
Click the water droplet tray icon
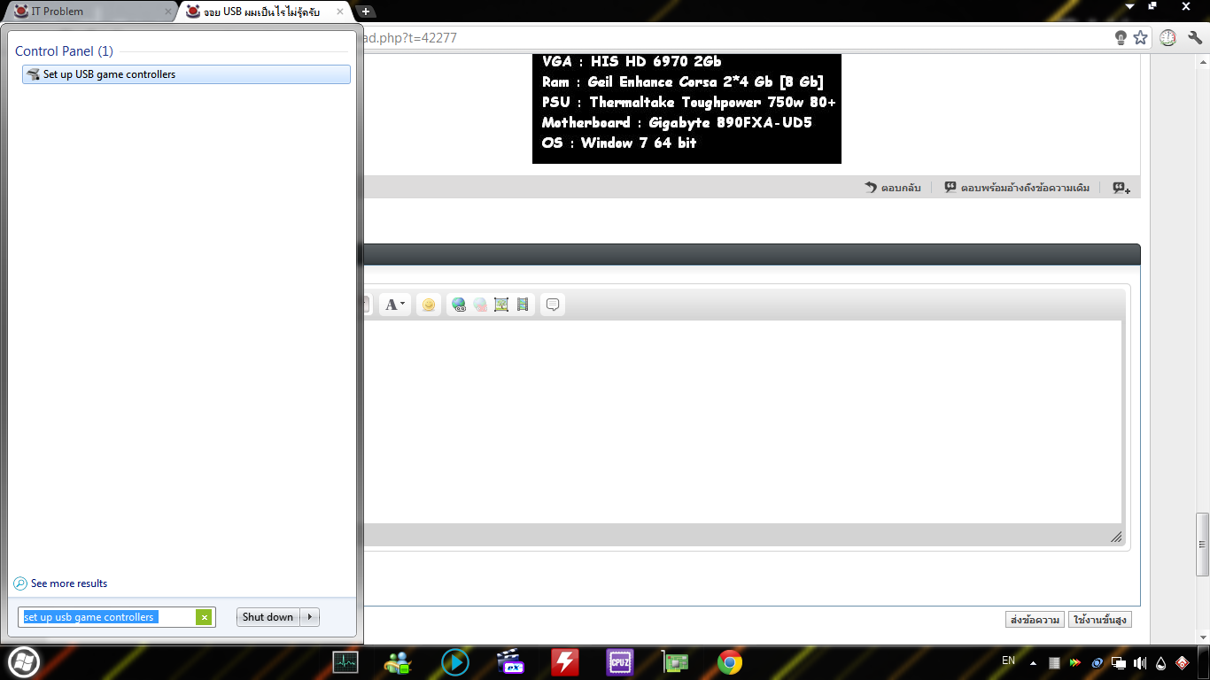1161,662
